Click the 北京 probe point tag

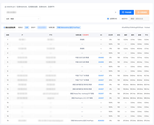point(27,27)
